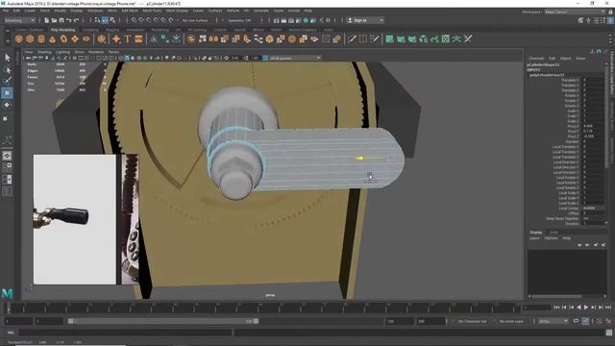
Task: Open Channels menu in Channel Box
Action: (536, 58)
